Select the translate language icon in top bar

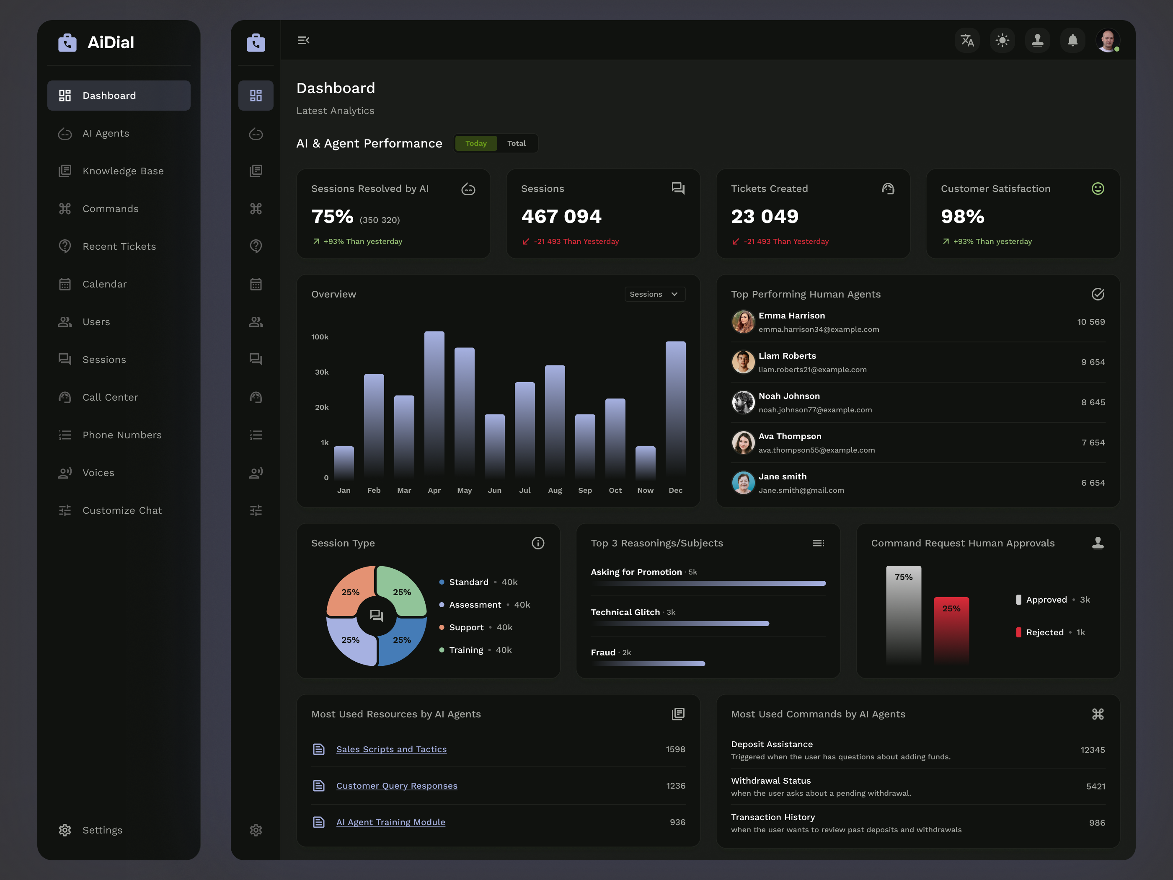pyautogui.click(x=967, y=40)
